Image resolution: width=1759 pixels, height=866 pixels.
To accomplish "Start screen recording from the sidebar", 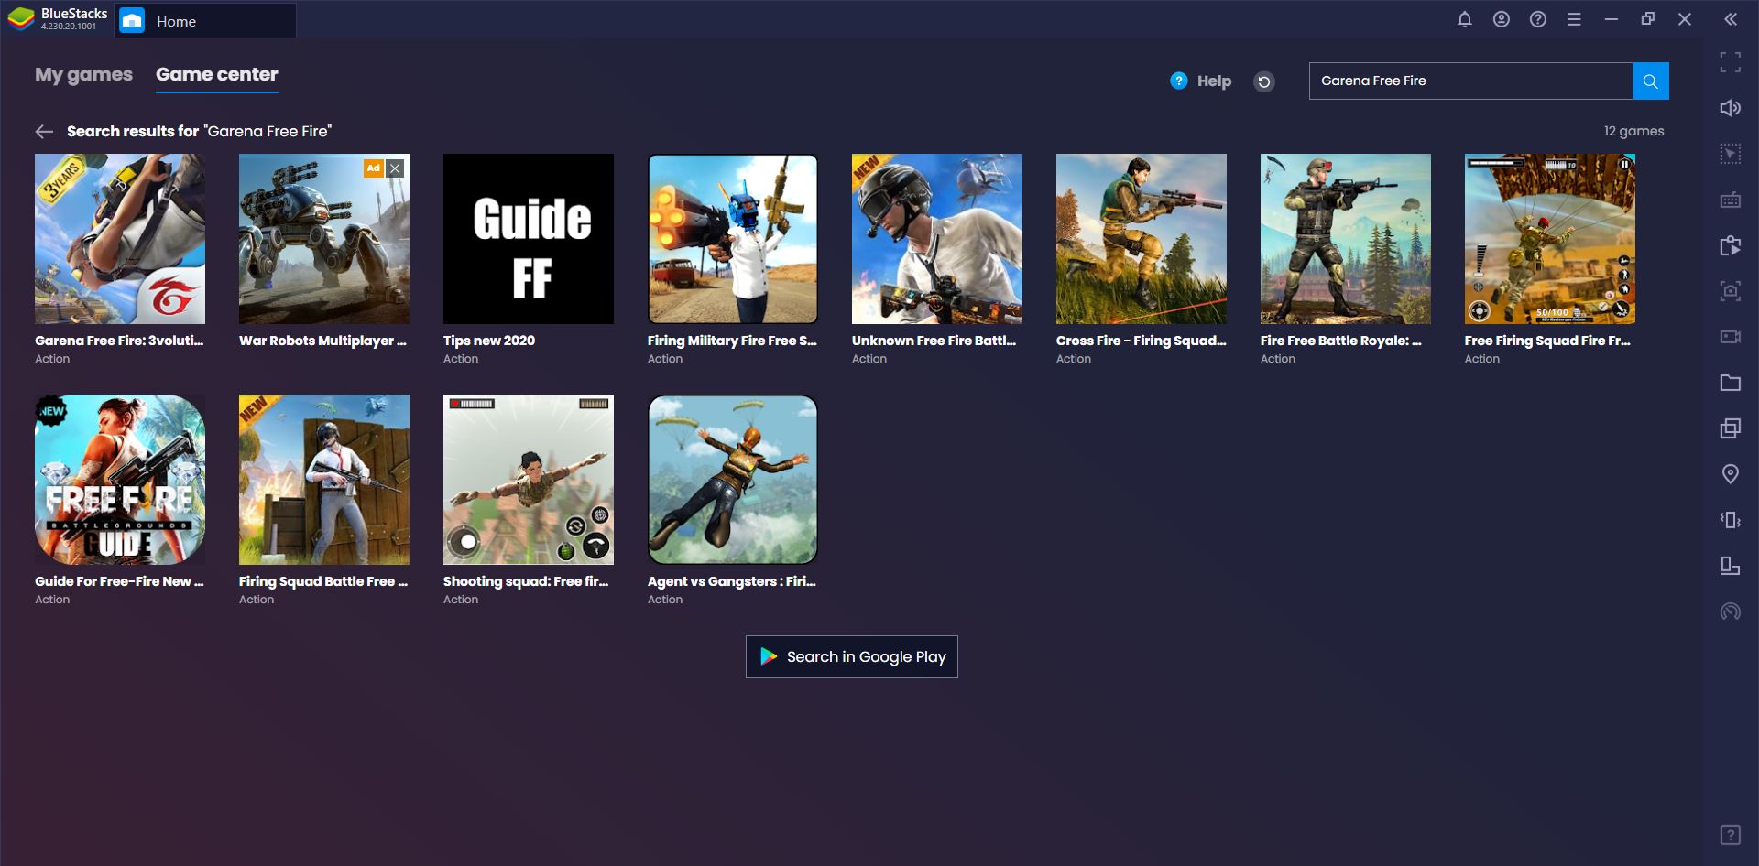I will [x=1731, y=337].
